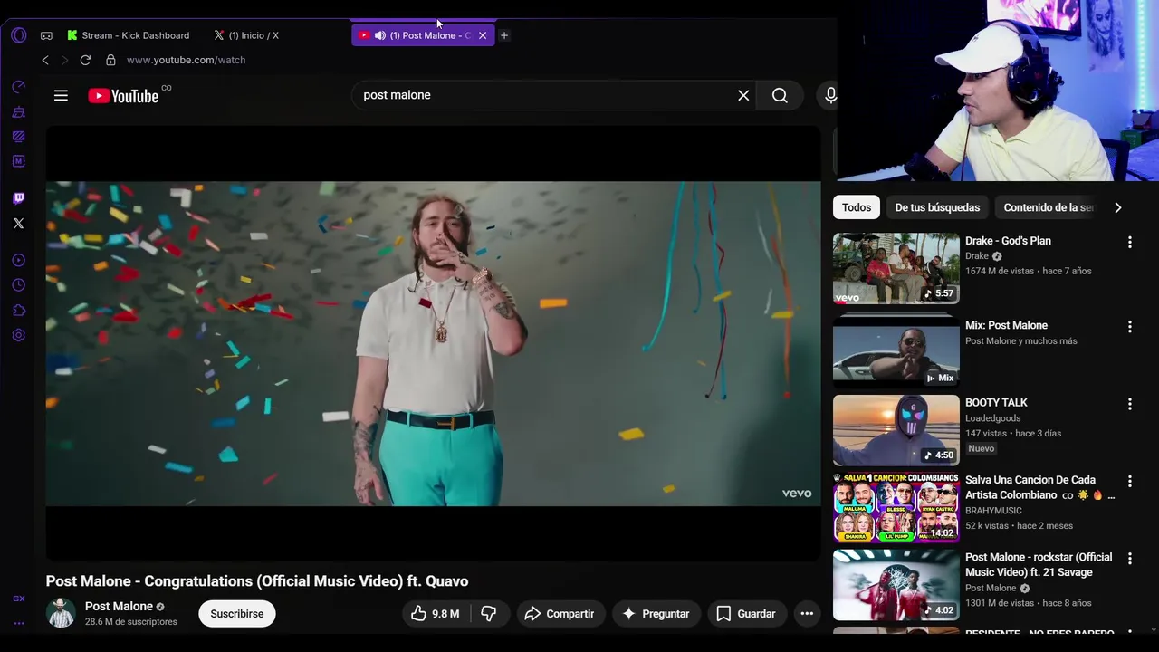
Task: Open GX Cleaner broom icon in sidebar
Action: click(x=18, y=112)
